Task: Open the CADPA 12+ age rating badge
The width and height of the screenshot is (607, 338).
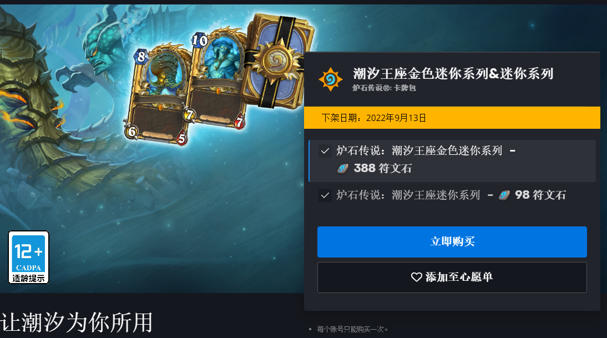Action: pos(29,257)
